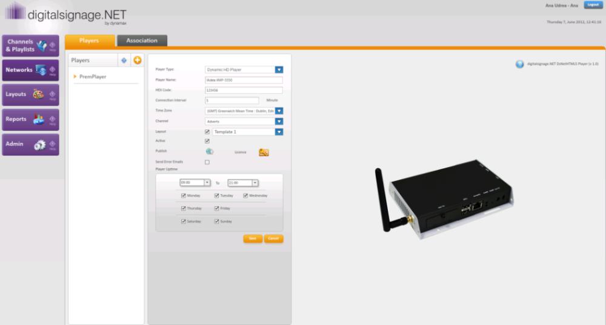Click the player device image
Image resolution: width=606 pixels, height=325 pixels.
point(444,199)
